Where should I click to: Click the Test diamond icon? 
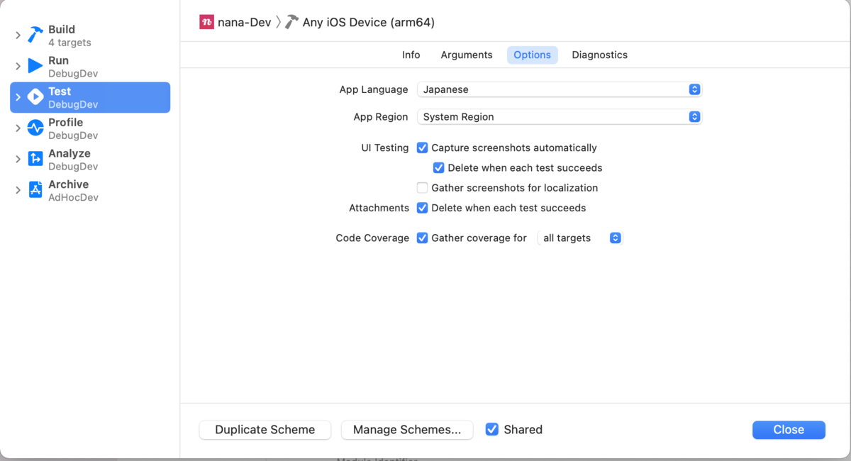pyautogui.click(x=35, y=97)
